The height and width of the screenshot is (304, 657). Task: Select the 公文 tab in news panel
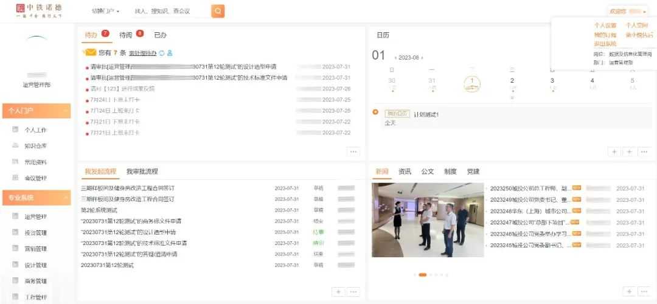tap(428, 171)
